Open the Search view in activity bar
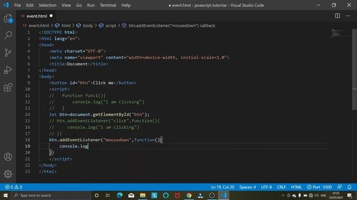This screenshot has width=357, height=200. pos(8,35)
